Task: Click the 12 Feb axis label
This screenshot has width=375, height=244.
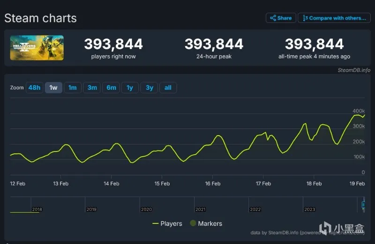Action: click(x=18, y=184)
